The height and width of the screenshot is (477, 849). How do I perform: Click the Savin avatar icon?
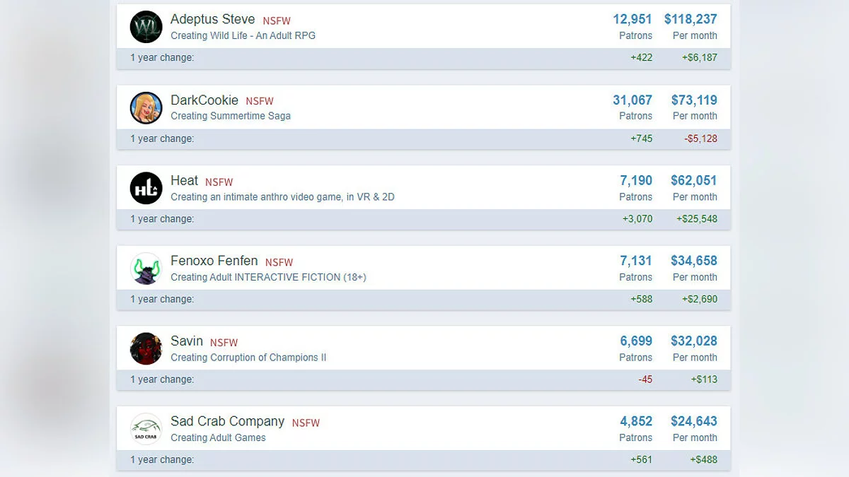(146, 348)
